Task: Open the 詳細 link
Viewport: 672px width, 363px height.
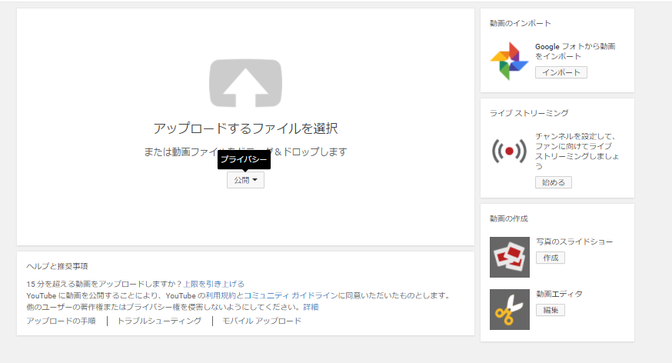Action: click(311, 307)
